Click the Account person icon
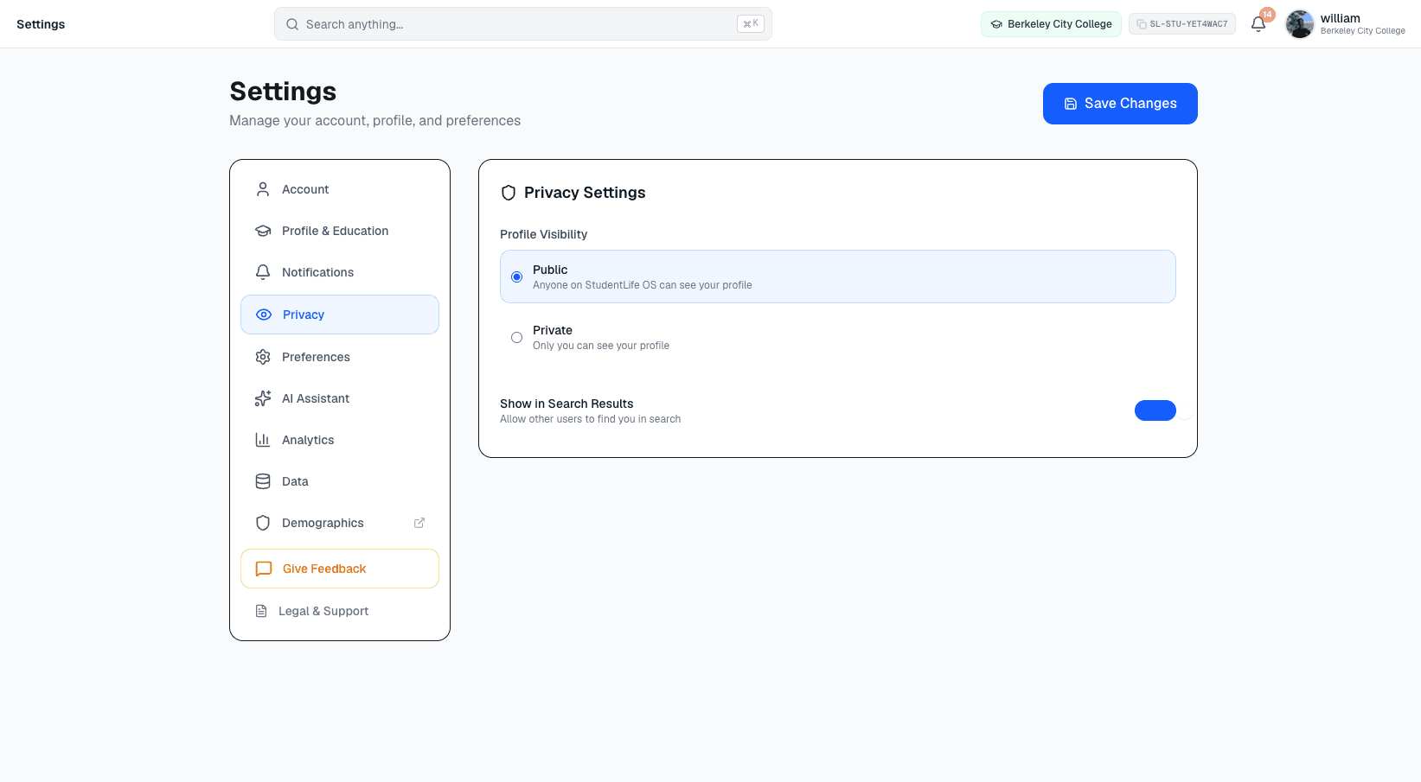 click(x=263, y=189)
